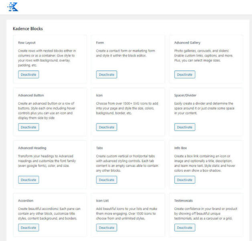Deactivate the Row Layout block
Screen dimensions: 252x241
click(x=28, y=74)
